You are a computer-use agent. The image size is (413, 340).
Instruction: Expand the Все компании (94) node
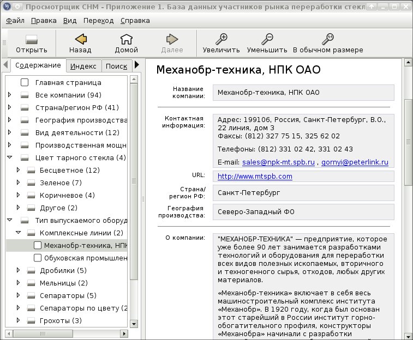coord(9,95)
